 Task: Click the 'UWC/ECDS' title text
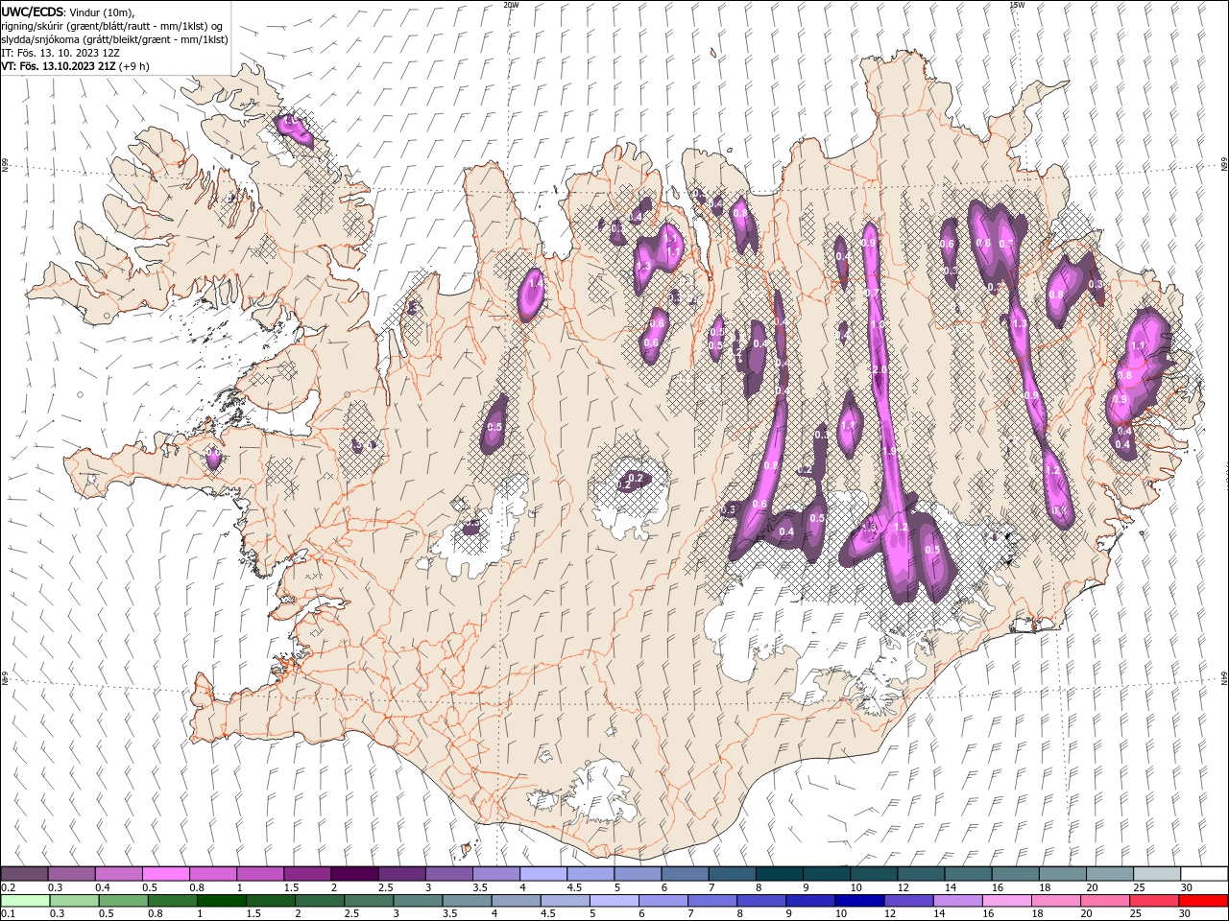click(x=33, y=12)
